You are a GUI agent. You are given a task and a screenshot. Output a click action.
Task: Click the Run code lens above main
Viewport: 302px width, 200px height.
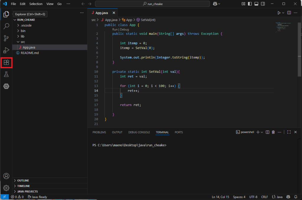click(115, 30)
